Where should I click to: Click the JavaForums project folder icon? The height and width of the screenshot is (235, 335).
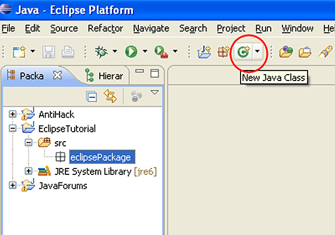coord(28,185)
